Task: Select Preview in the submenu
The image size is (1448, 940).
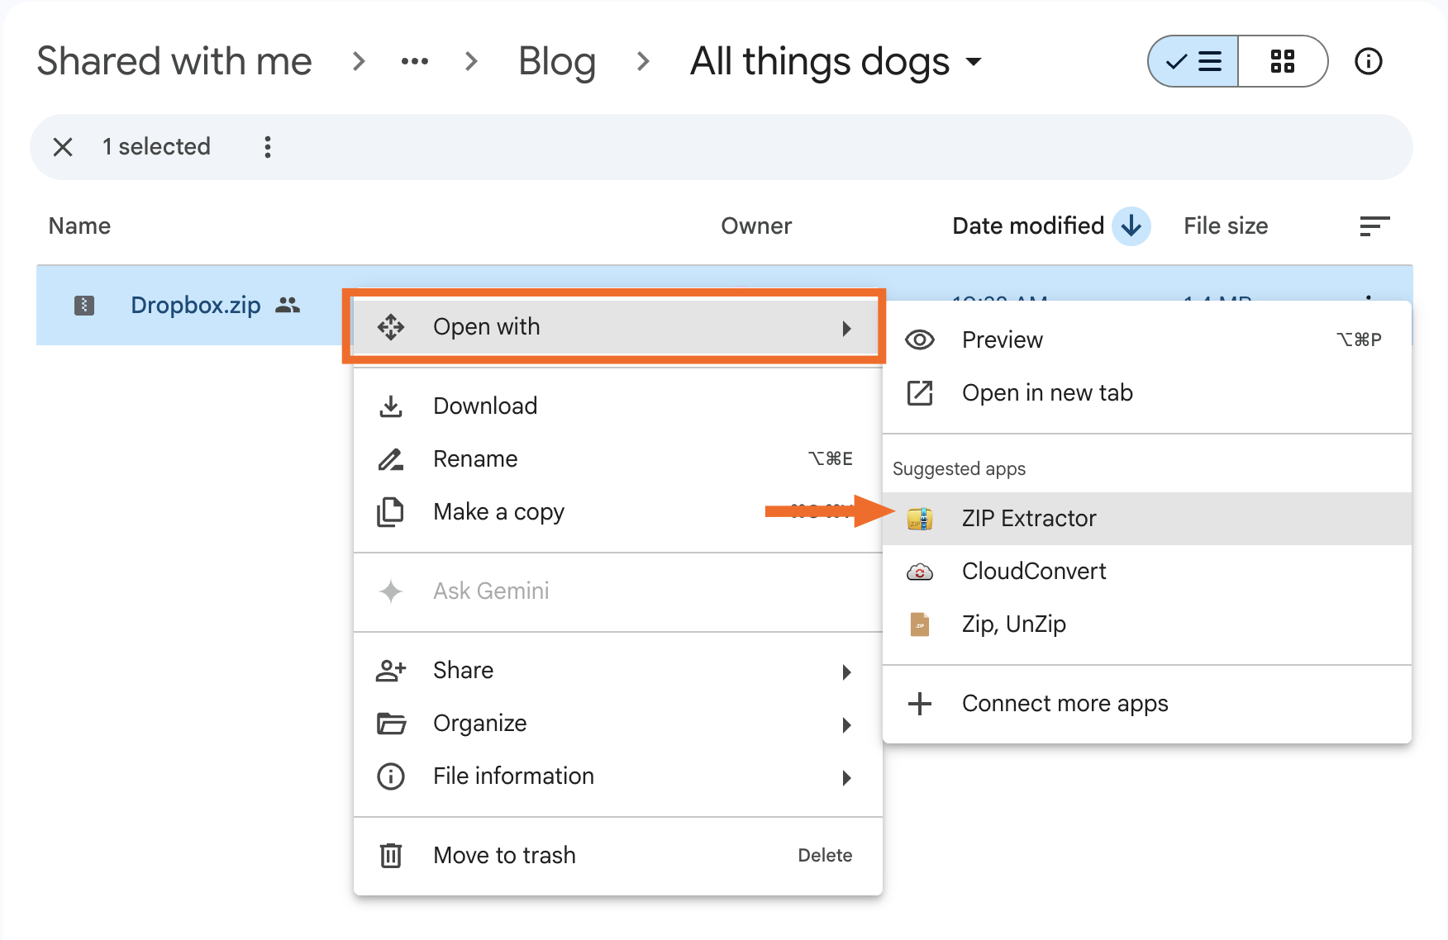Action: click(1147, 339)
